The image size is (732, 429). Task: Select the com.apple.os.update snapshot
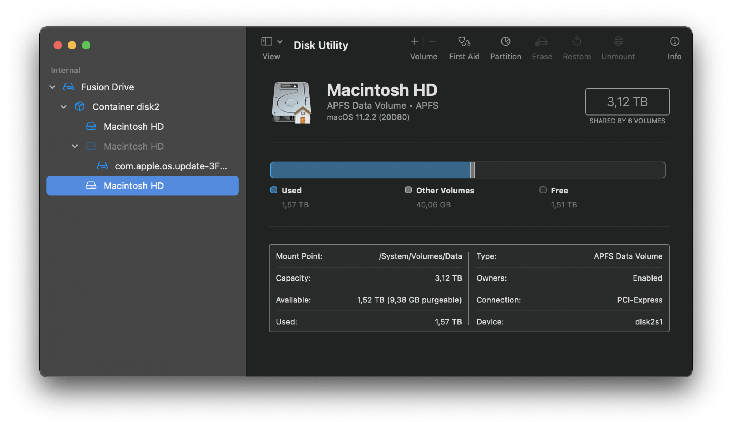point(171,166)
